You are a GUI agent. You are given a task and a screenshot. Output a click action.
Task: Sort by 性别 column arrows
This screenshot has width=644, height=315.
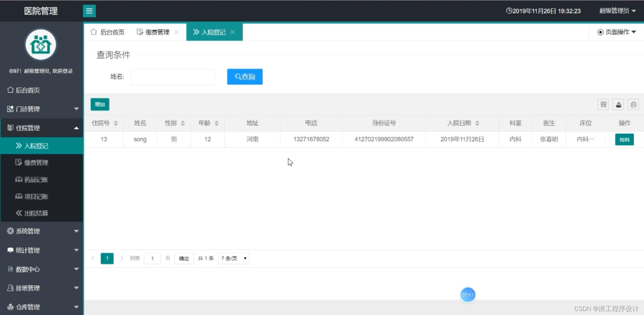(x=183, y=123)
